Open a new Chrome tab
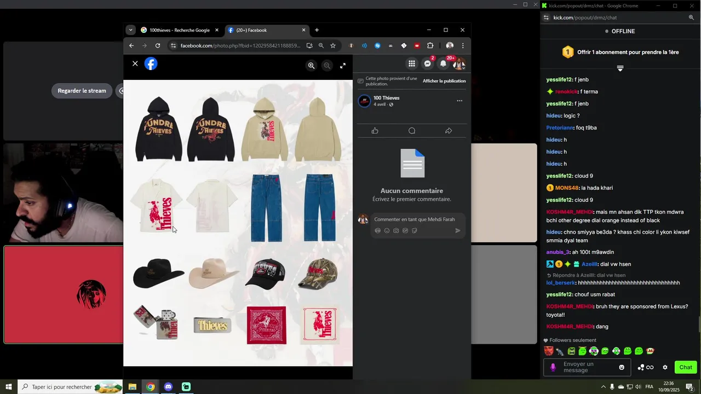The image size is (701, 394). pos(317,30)
